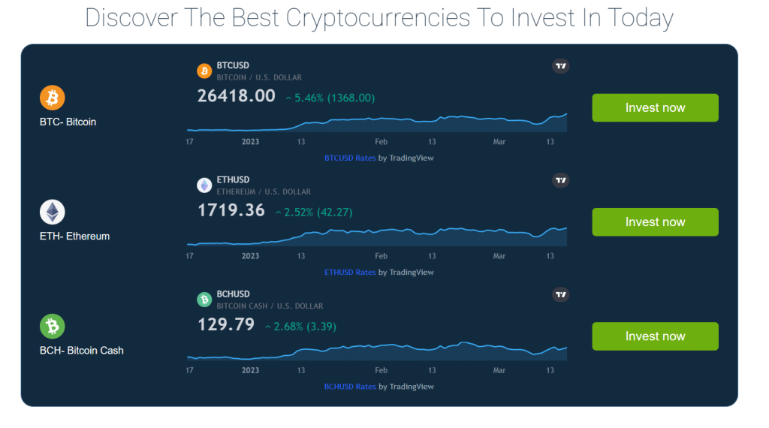
Task: Open the ETHUSD Rates link
Action: coord(350,273)
